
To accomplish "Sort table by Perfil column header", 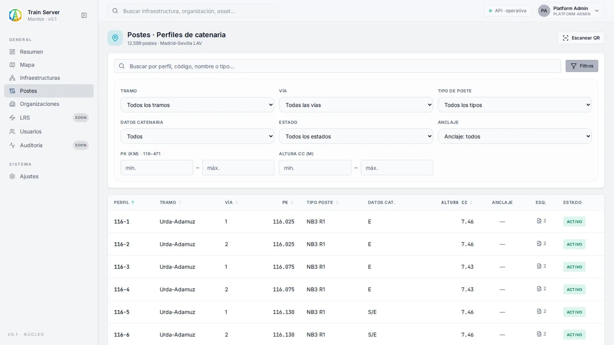I will click(124, 202).
